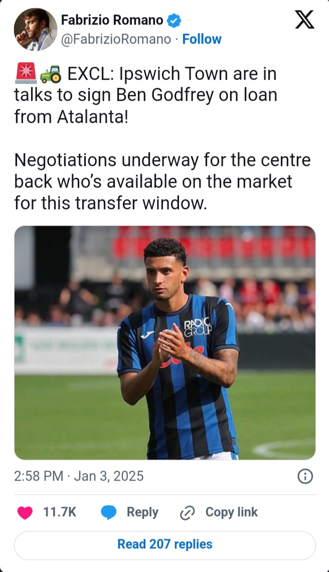Click the siren emoji in tweet
Screen dimensions: 329x572
26,73
